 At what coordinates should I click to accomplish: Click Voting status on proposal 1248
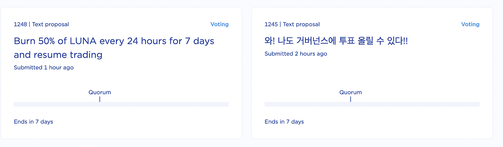point(219,24)
